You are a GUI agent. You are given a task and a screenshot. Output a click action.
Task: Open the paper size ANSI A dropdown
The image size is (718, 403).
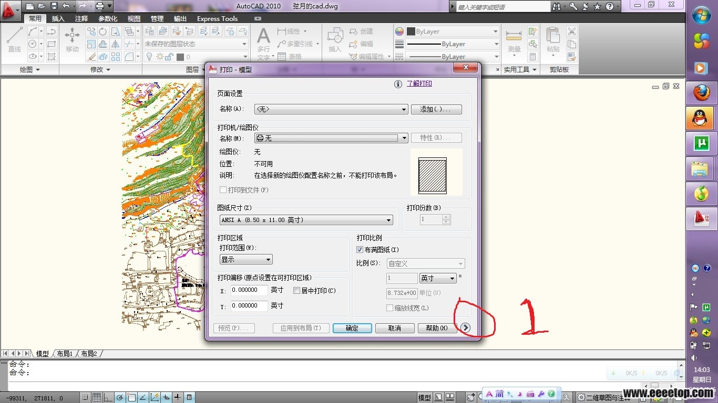tap(306, 220)
